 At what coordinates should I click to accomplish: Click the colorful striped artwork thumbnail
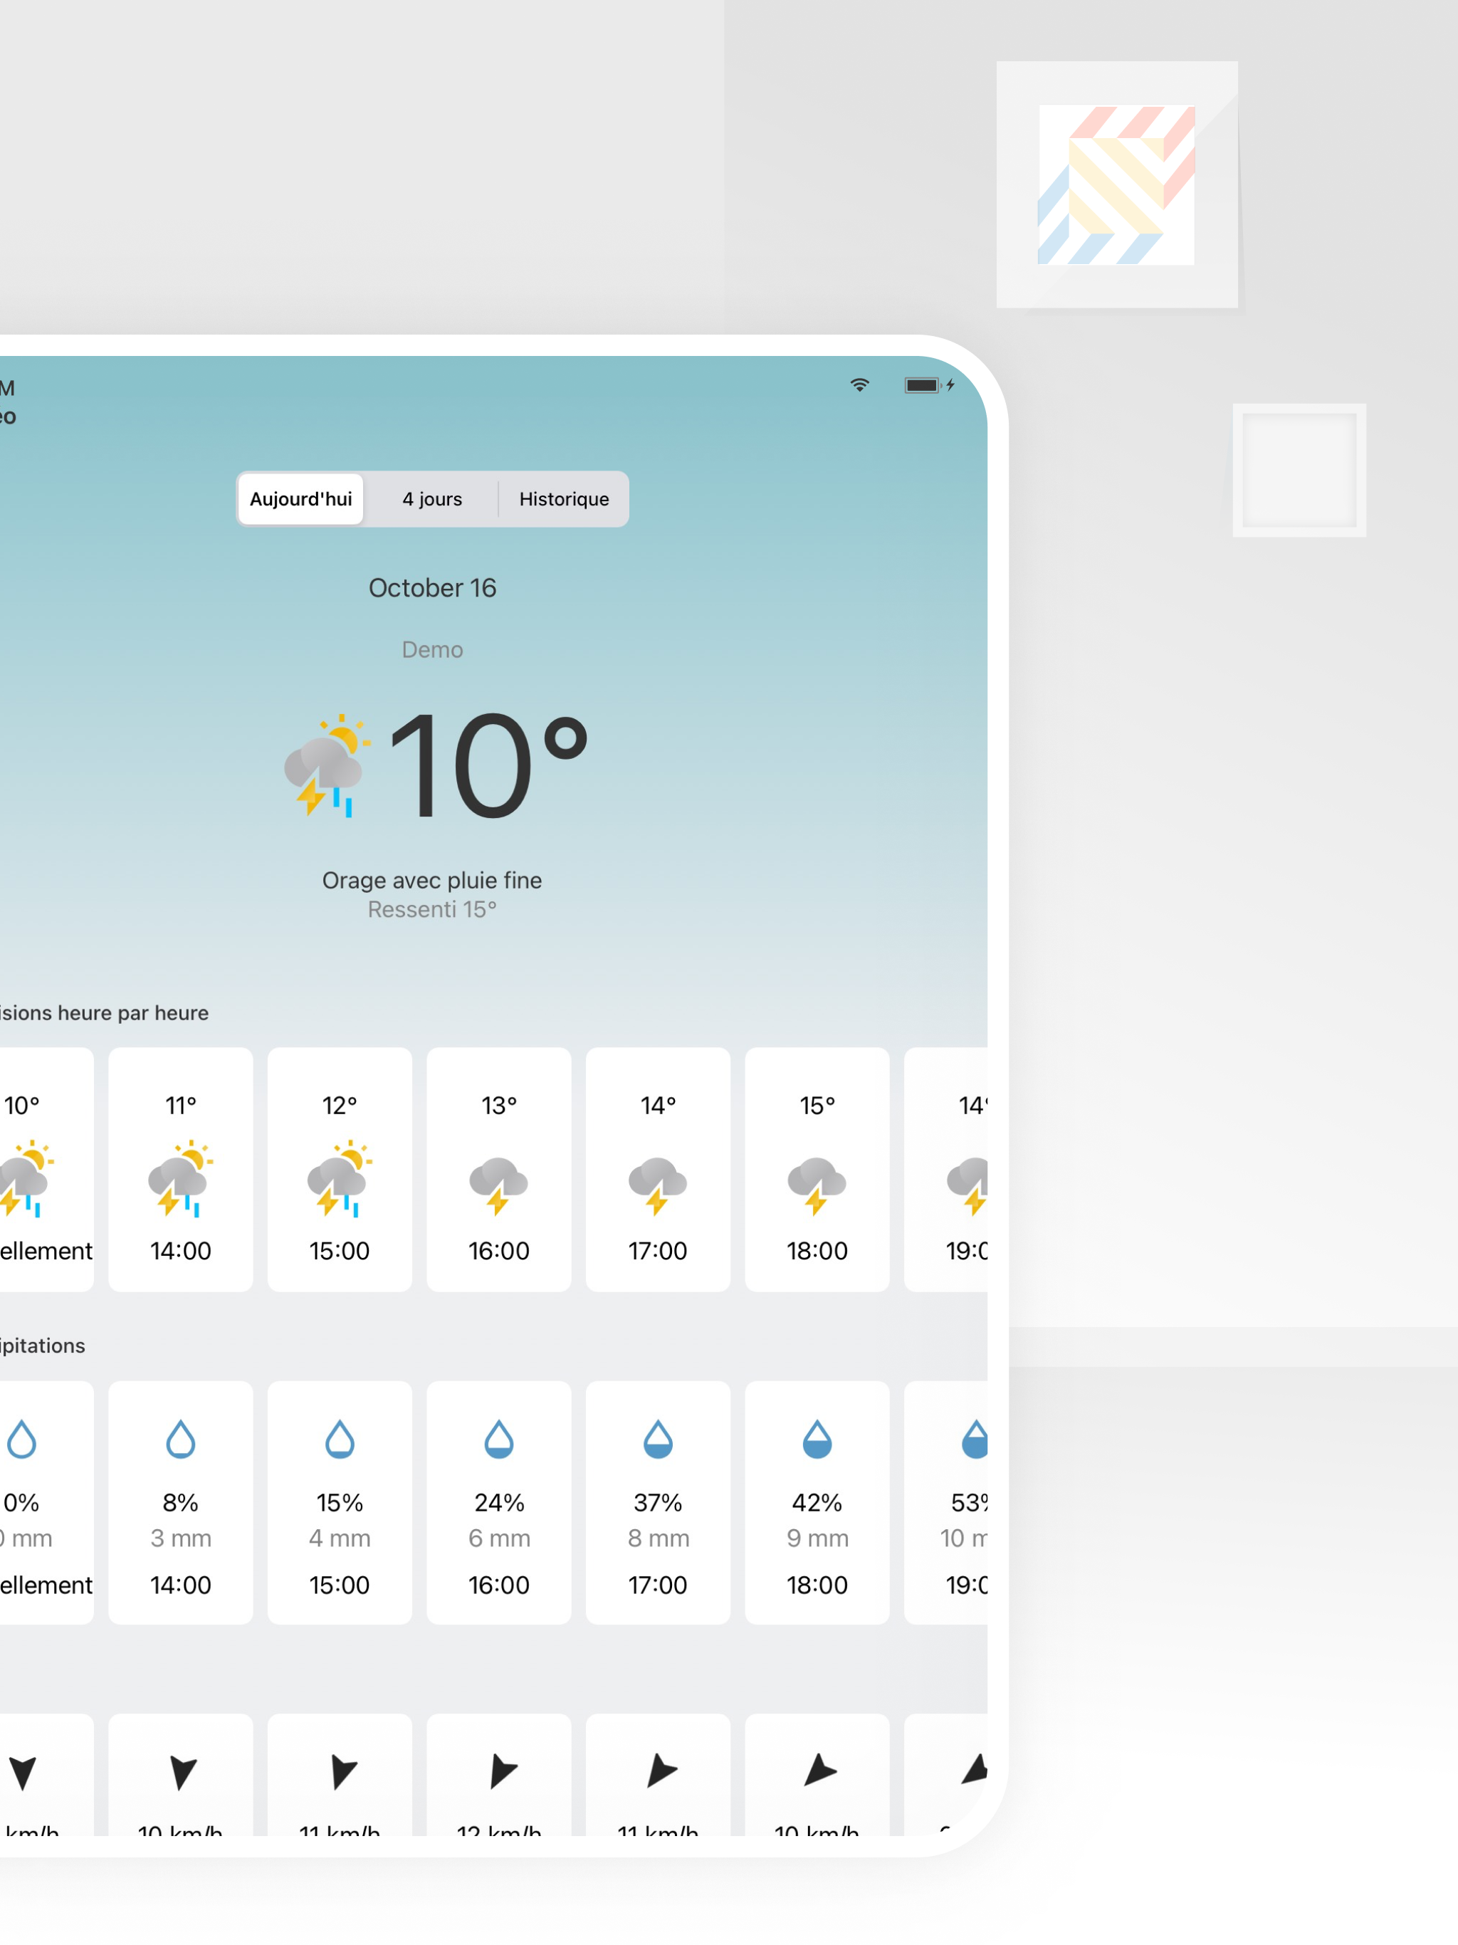coord(1116,184)
